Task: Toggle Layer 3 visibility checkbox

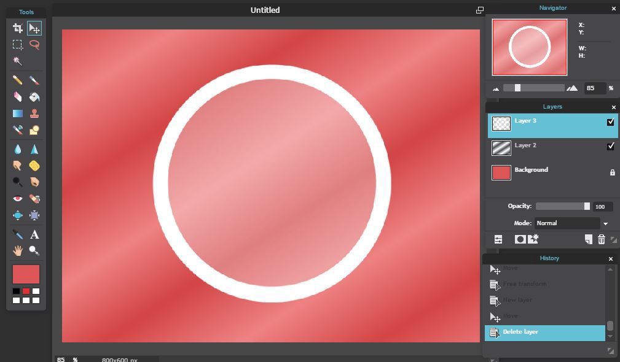Action: click(611, 122)
